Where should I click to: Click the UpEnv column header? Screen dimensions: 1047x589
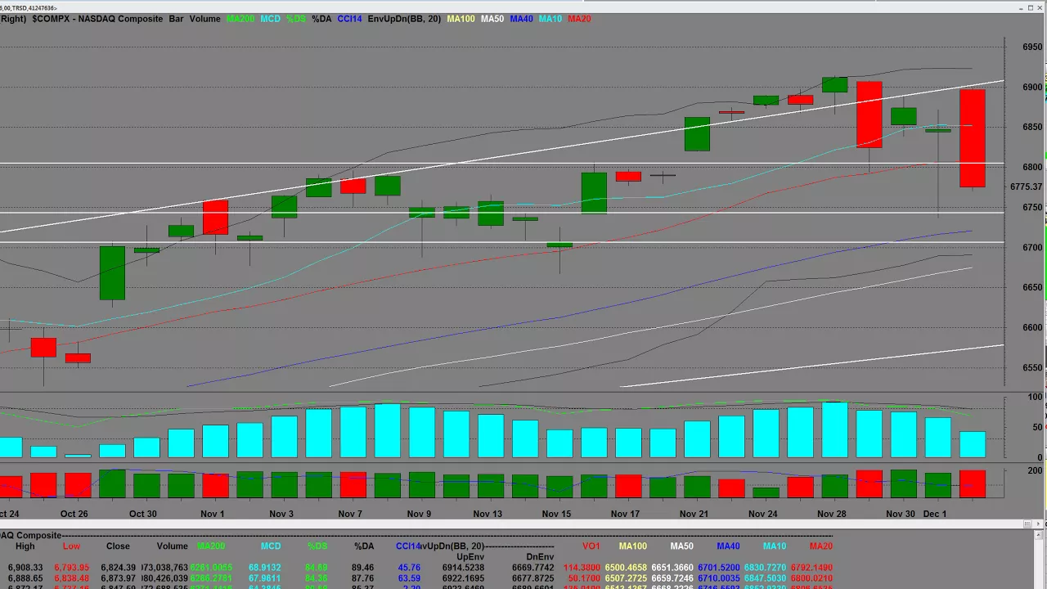click(470, 557)
